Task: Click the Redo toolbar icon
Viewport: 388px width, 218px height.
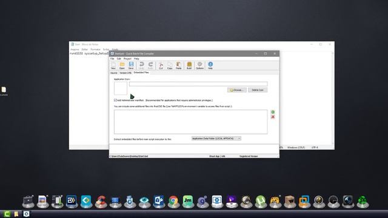Action: pos(150,65)
